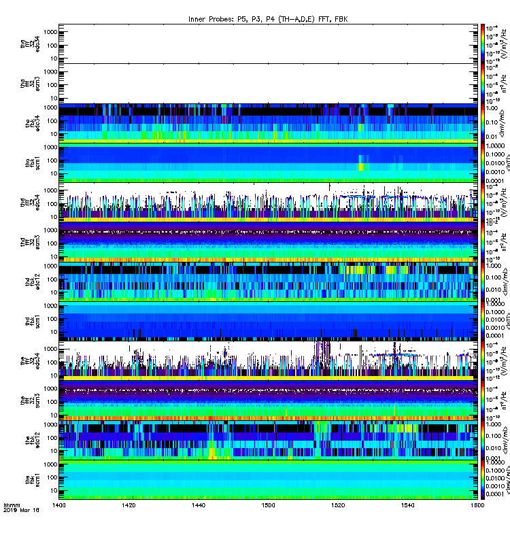
Task: Click the yellow patch in thd fbk edc12 panel
Action: (x=356, y=270)
